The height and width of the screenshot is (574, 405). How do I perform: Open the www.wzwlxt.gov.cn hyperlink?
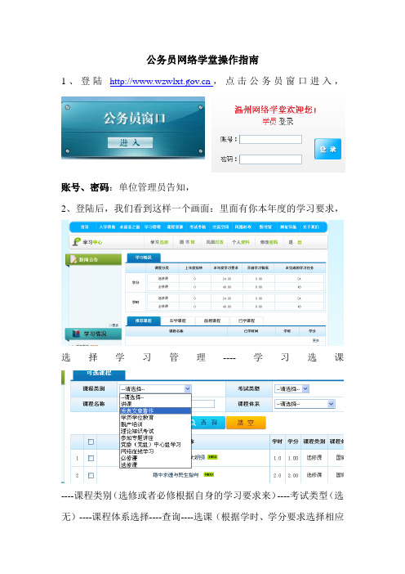161,81
